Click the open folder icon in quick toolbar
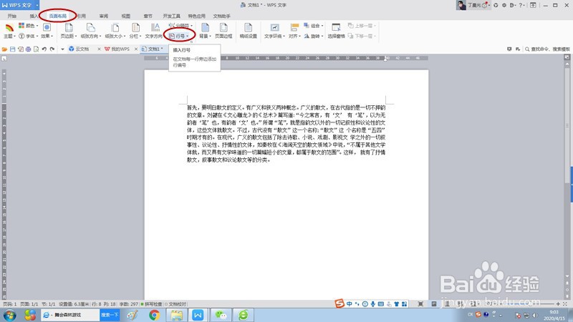Screen dimensions: 573x322 pos(4,49)
